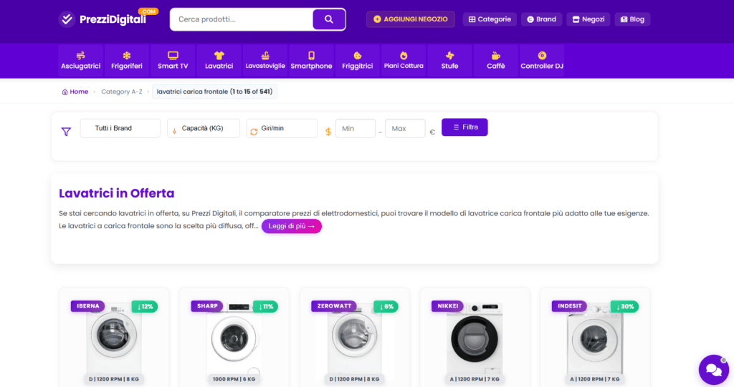Open the Brand menu

coord(542,19)
